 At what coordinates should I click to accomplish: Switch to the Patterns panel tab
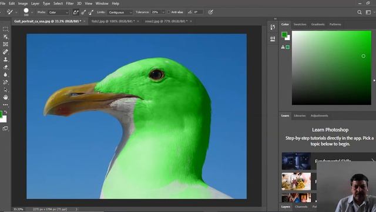tap(335, 24)
